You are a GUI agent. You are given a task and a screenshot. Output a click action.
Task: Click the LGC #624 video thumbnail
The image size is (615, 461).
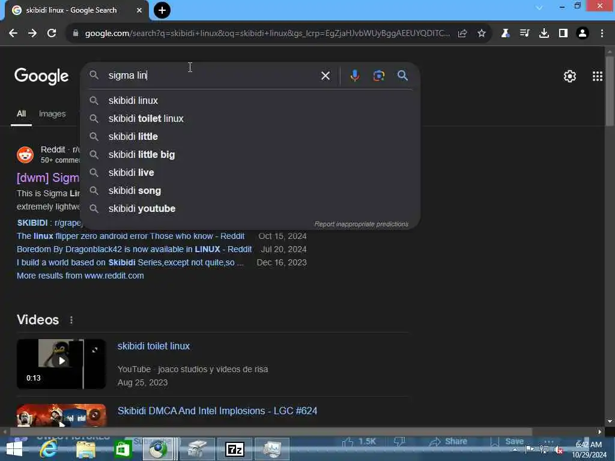(61, 415)
